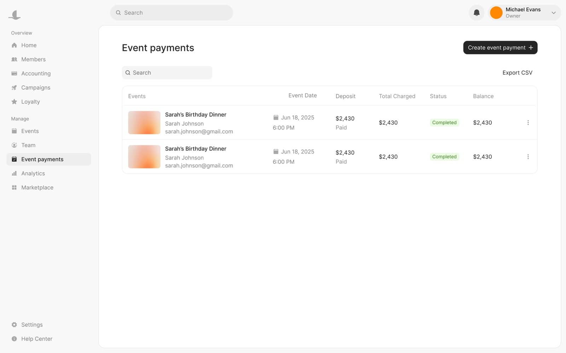Screen dimensions: 566x353
Task: Click Completed status in second row
Action: (x=444, y=157)
